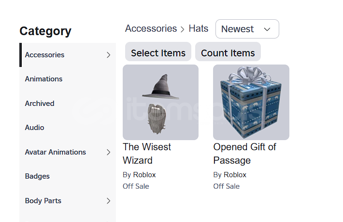The image size is (343, 222).
Task: Expand the Body Parts chevron
Action: (x=108, y=201)
